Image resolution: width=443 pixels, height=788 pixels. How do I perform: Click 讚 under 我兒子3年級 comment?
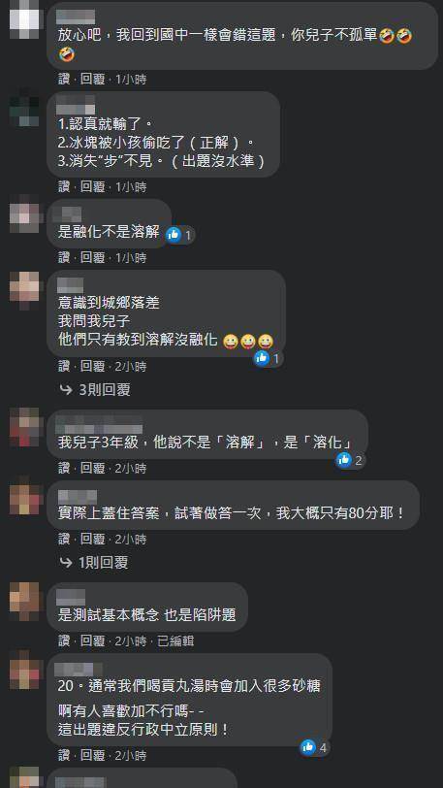(64, 469)
